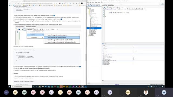
Task: Save the script using the disk icon in Tabular Editor
Action: point(104,7)
